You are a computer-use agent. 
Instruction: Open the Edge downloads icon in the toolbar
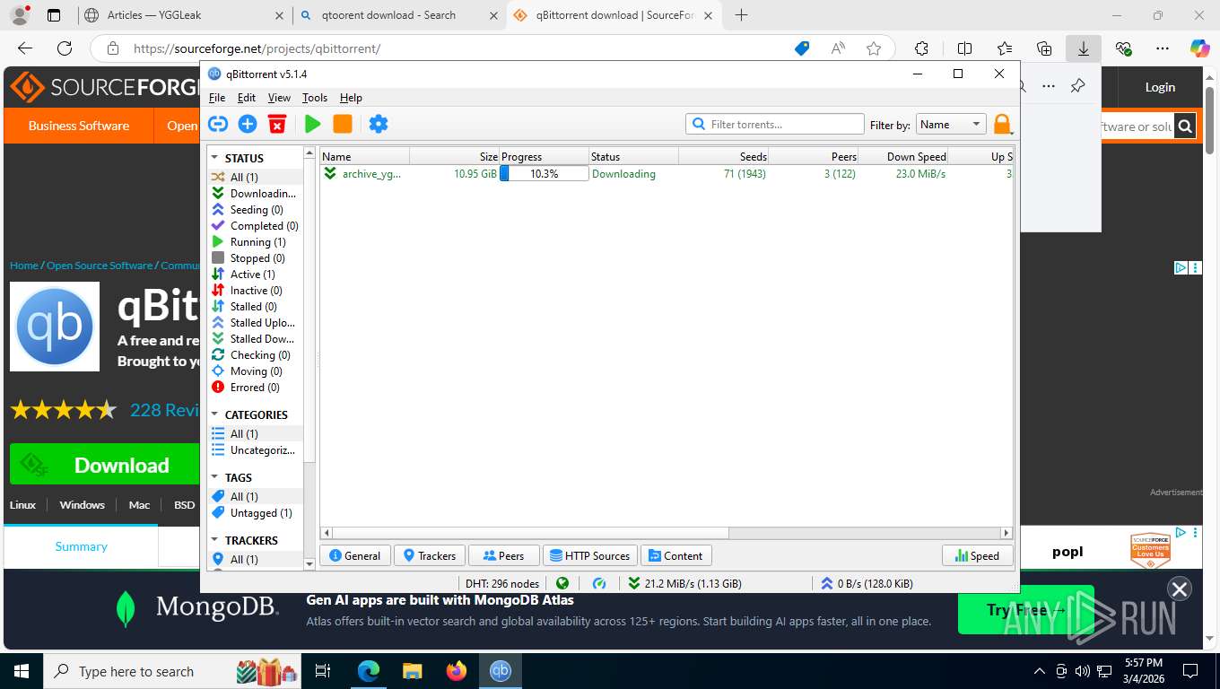pos(1084,48)
